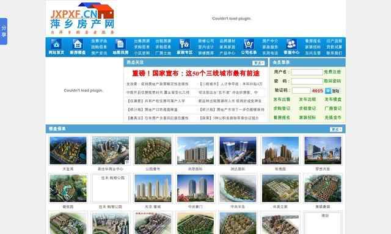
Task: Open 产品中心 in the navigation bar
Action: click(227, 53)
